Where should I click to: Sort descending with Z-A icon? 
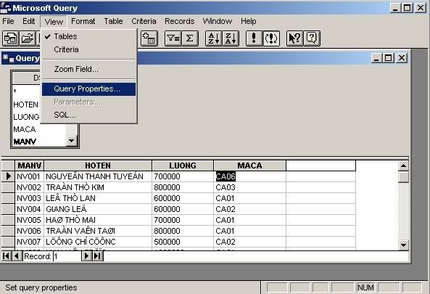point(231,38)
